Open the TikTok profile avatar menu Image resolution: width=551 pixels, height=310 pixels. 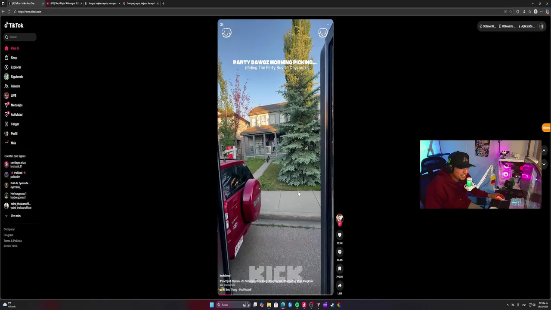[542, 26]
